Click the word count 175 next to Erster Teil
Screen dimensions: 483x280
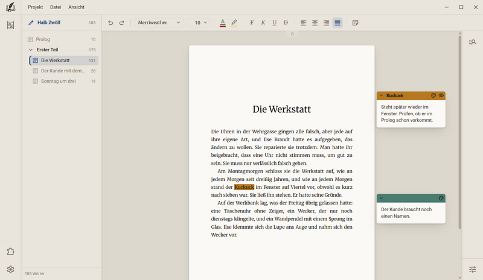(x=92, y=50)
